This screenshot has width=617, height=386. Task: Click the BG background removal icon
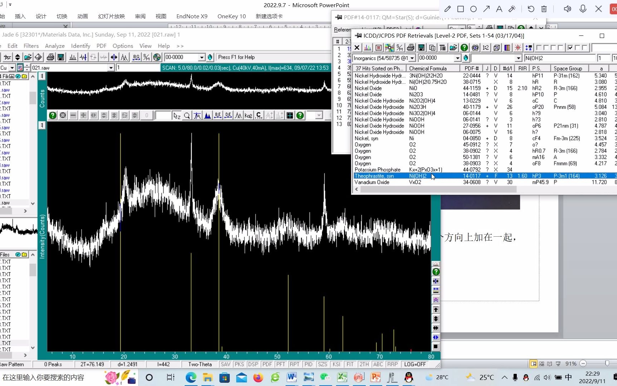tap(136, 57)
